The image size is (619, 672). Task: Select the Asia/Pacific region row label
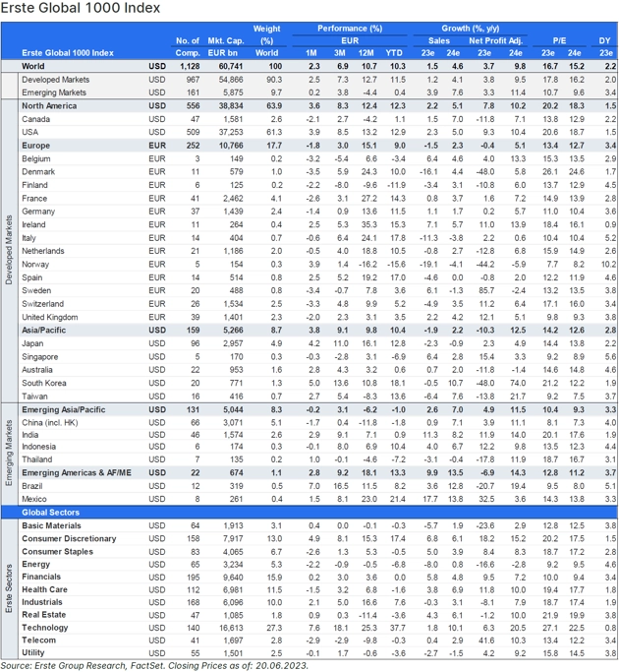tap(43, 330)
